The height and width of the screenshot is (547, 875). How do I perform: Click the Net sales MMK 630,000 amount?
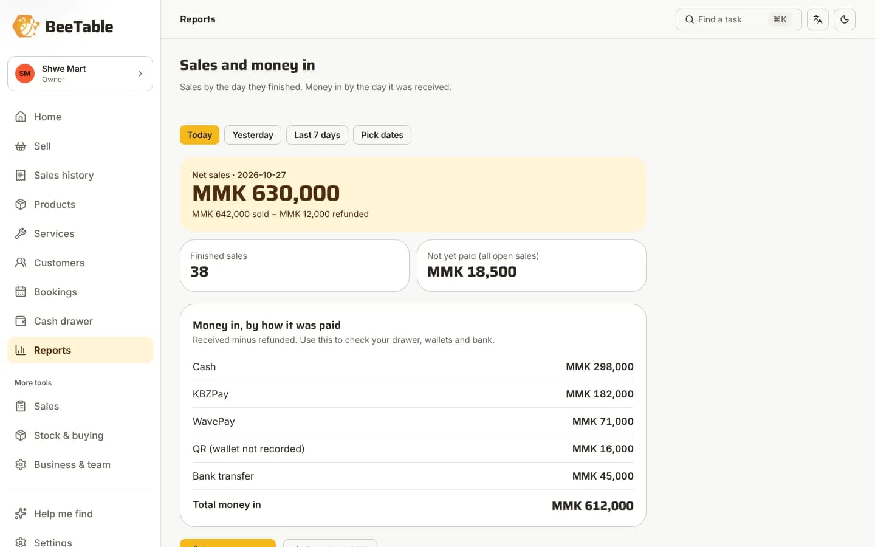coord(266,193)
